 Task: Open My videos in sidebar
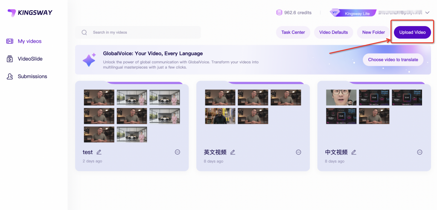click(x=29, y=41)
